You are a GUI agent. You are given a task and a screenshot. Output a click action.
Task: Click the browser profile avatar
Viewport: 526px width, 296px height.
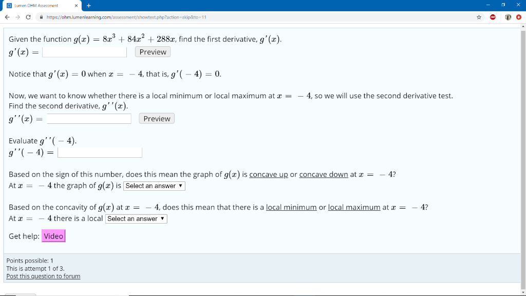pyautogui.click(x=508, y=16)
